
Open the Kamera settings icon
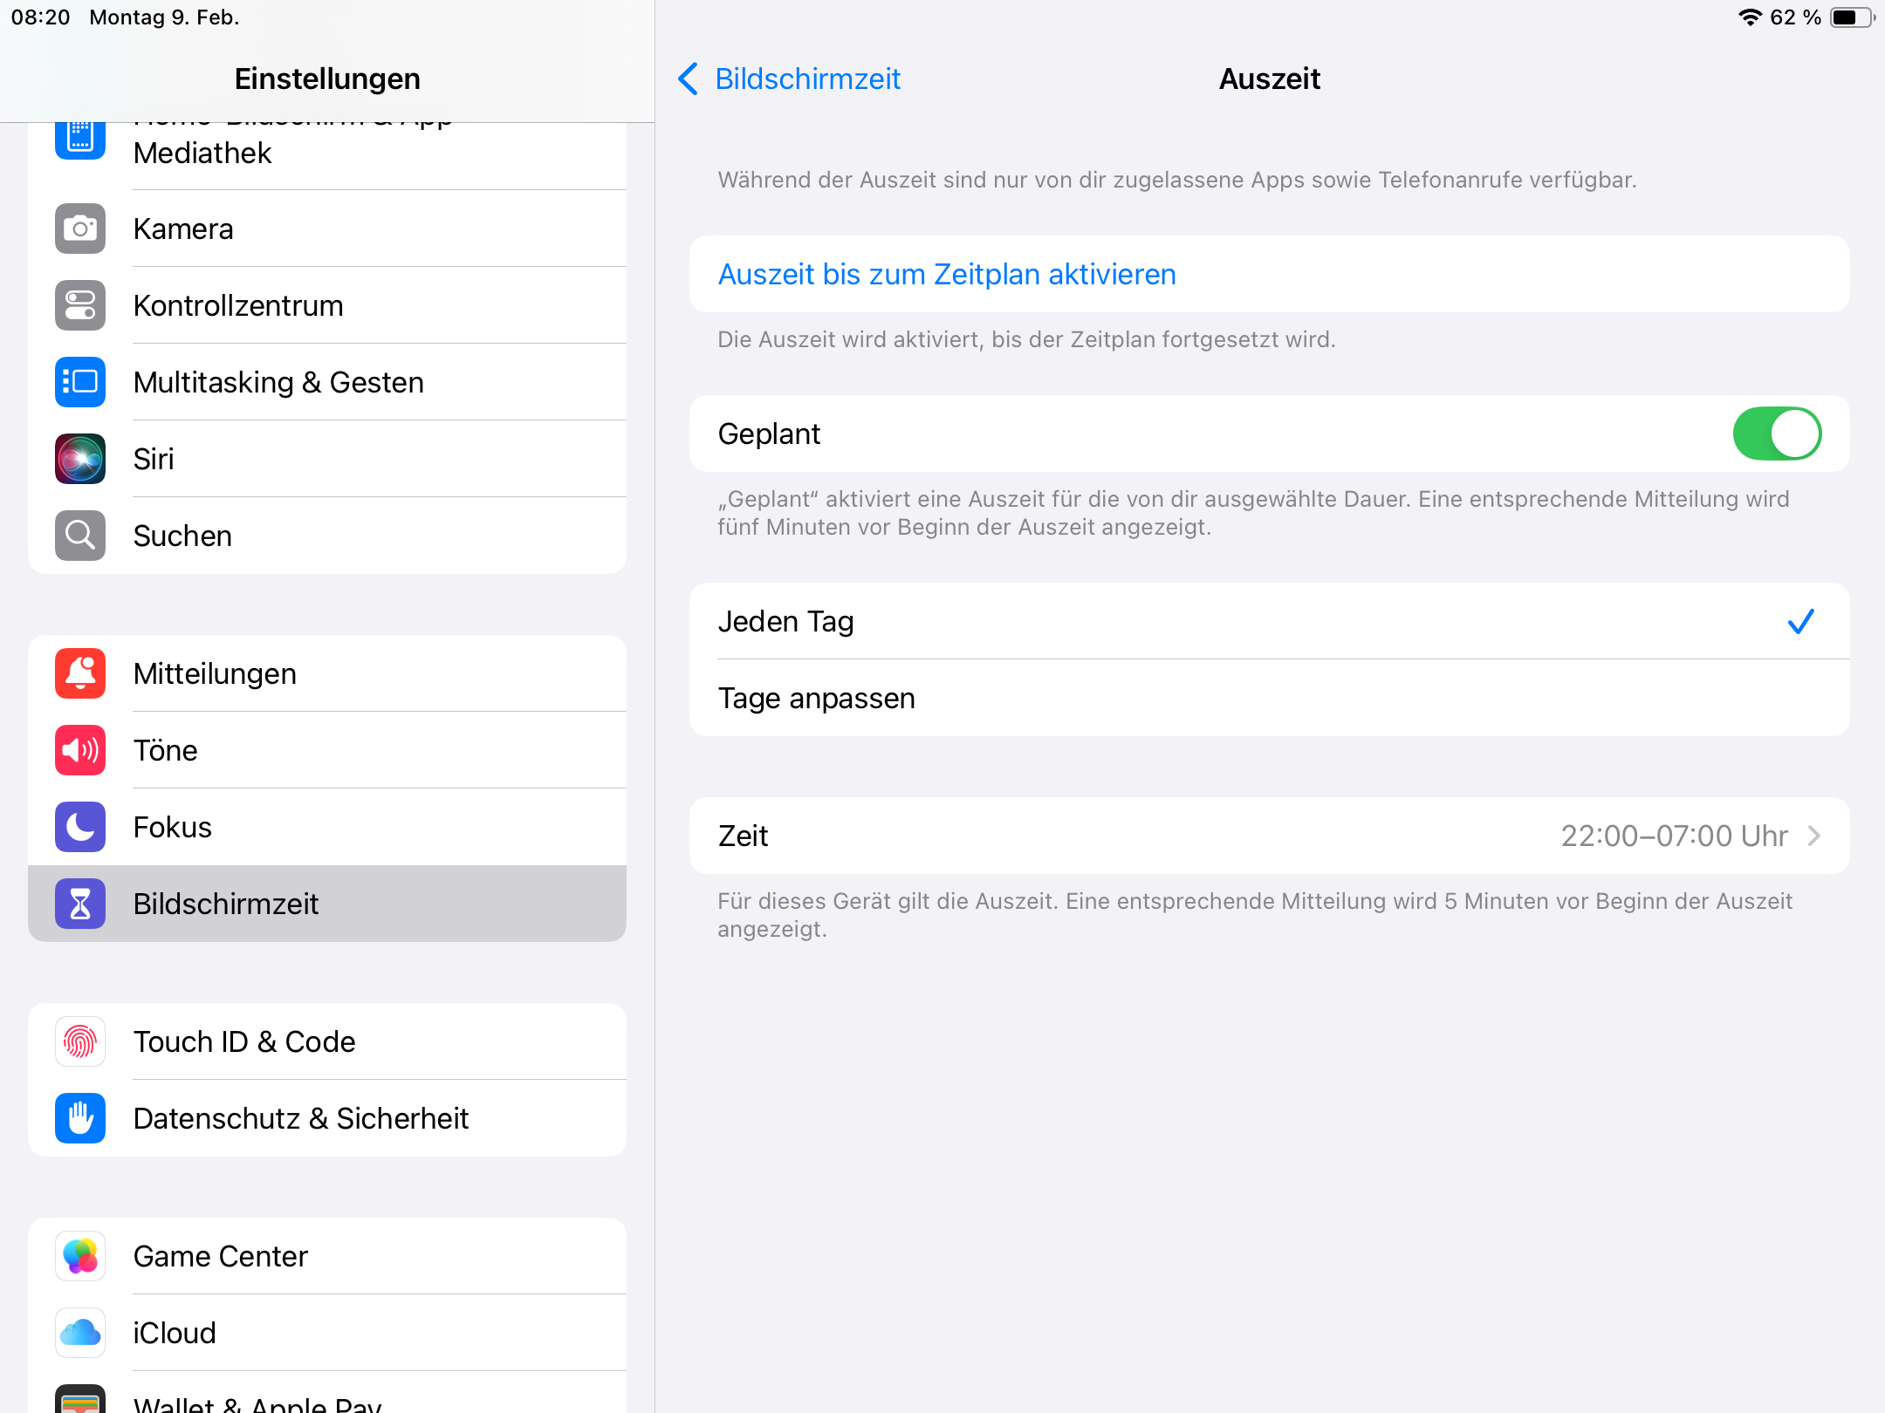80,229
